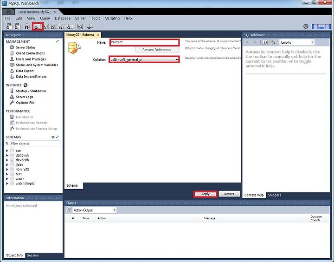
Task: Click the reconnect to DBMS toolbar icon
Action: pos(90,26)
